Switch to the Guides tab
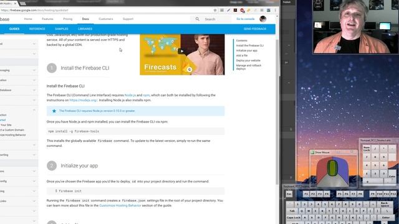The height and width of the screenshot is (224, 399). [x=14, y=29]
